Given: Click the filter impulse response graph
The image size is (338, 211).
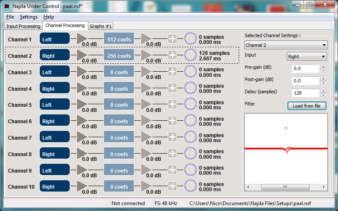Looking at the screenshot, I should click(x=286, y=149).
